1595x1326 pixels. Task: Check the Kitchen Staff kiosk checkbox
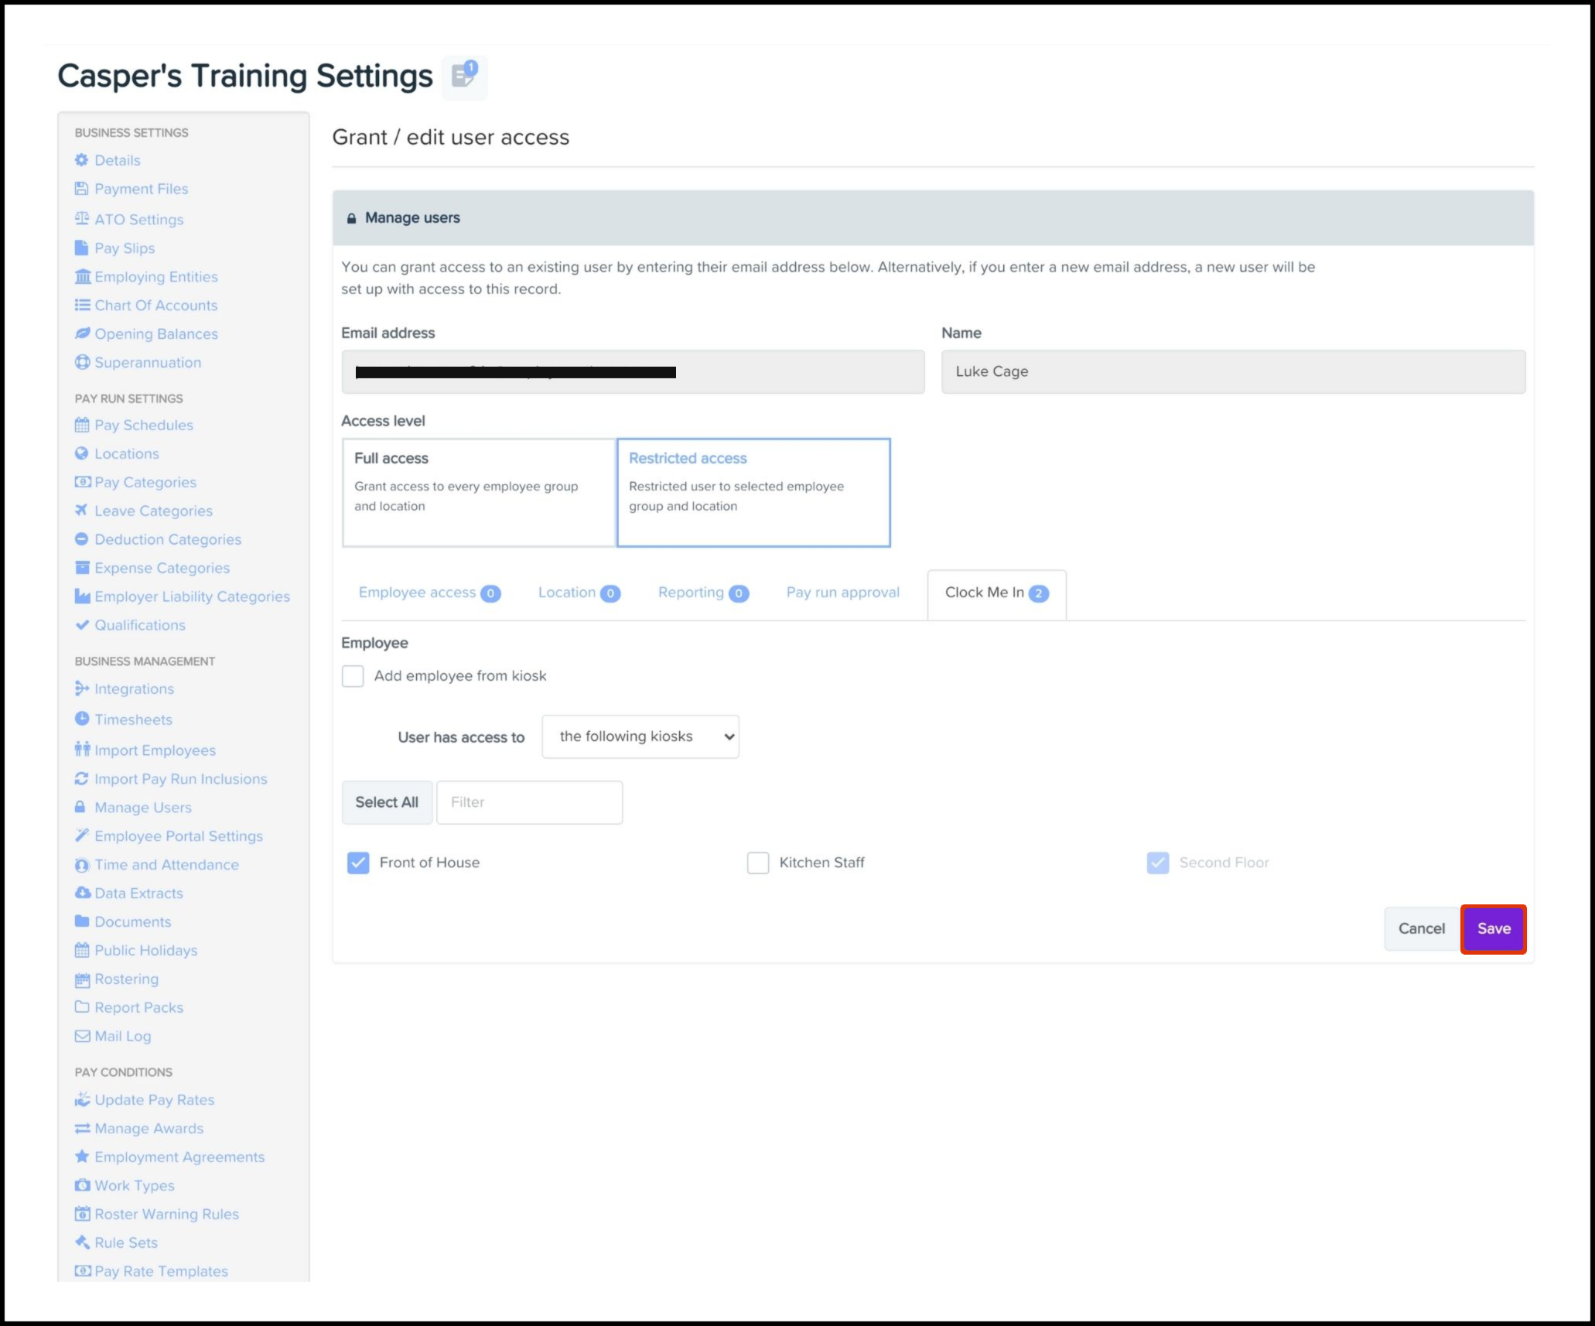tap(758, 863)
